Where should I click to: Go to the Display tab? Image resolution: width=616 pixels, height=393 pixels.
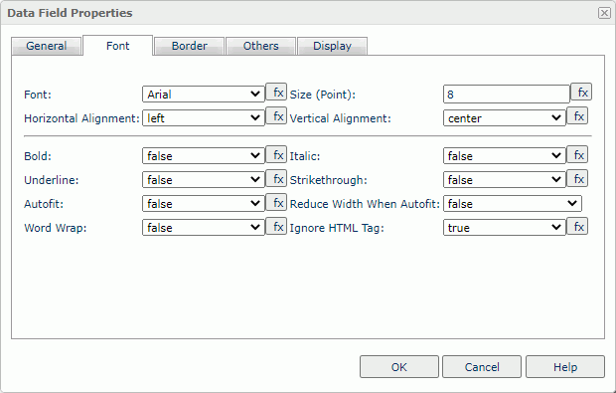point(333,46)
